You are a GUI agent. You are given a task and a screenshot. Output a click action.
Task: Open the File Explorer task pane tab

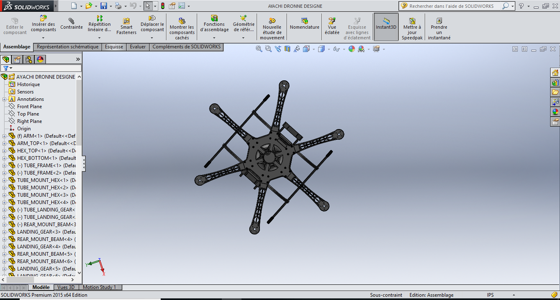pos(555,92)
